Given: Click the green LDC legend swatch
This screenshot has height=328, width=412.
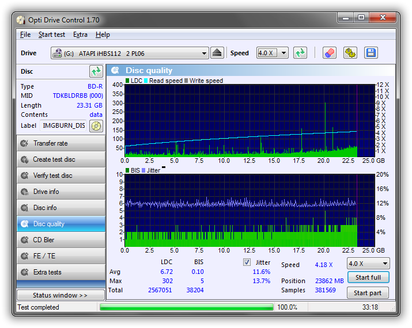Looking at the screenshot, I should 127,81.
